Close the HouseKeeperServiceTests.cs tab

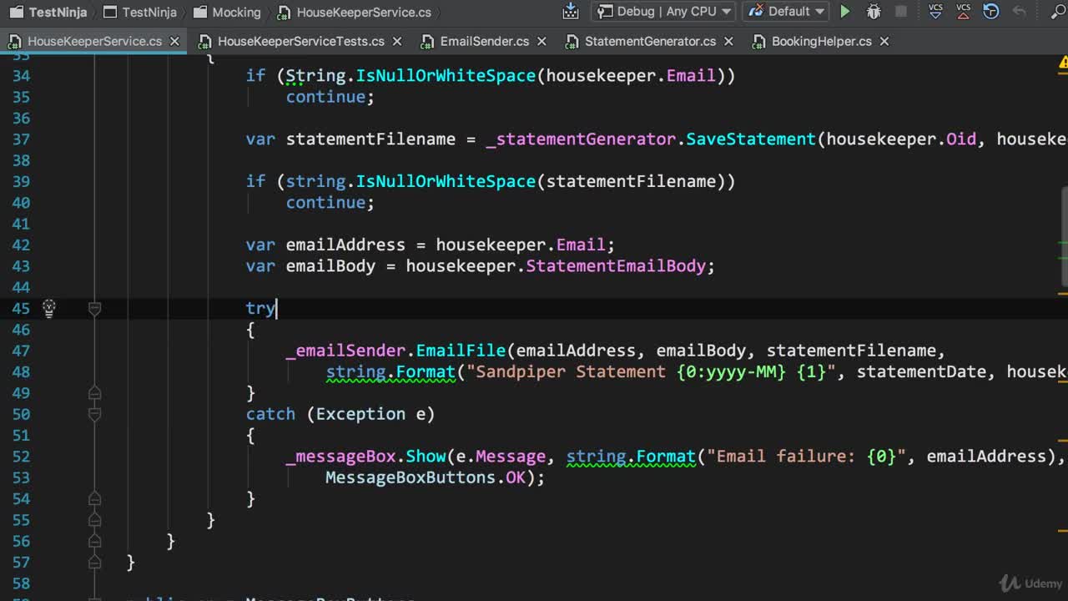(x=396, y=41)
